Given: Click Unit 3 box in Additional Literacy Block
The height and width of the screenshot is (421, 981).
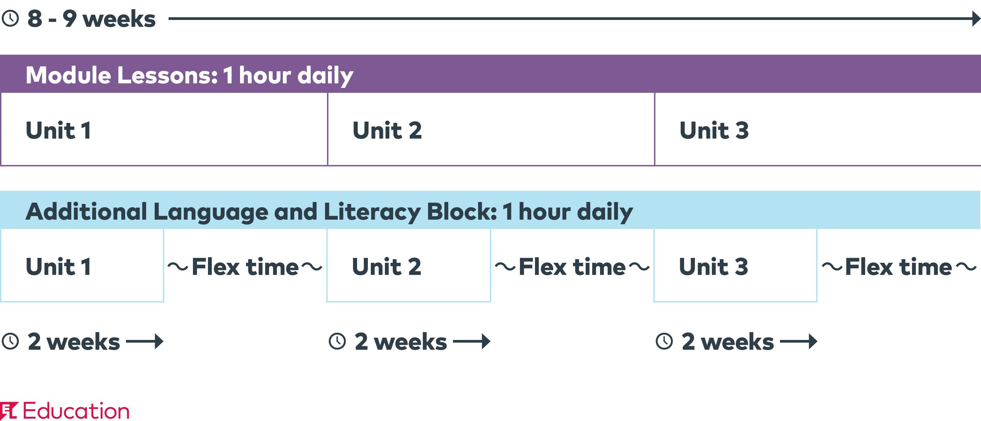Looking at the screenshot, I should click(x=735, y=266).
